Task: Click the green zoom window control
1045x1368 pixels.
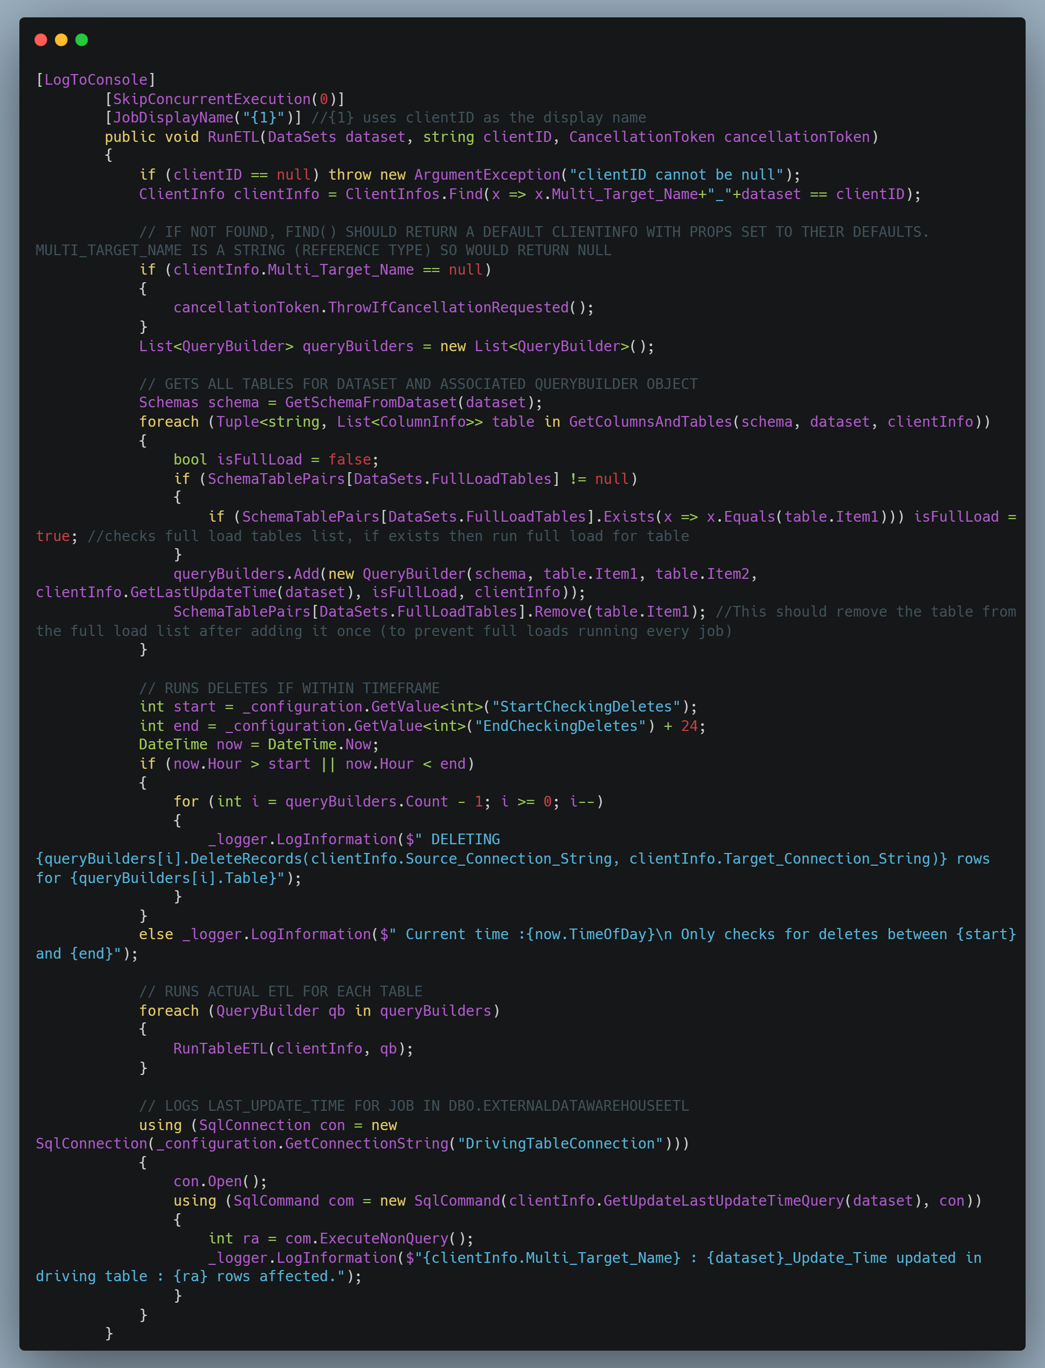Action: click(x=82, y=39)
